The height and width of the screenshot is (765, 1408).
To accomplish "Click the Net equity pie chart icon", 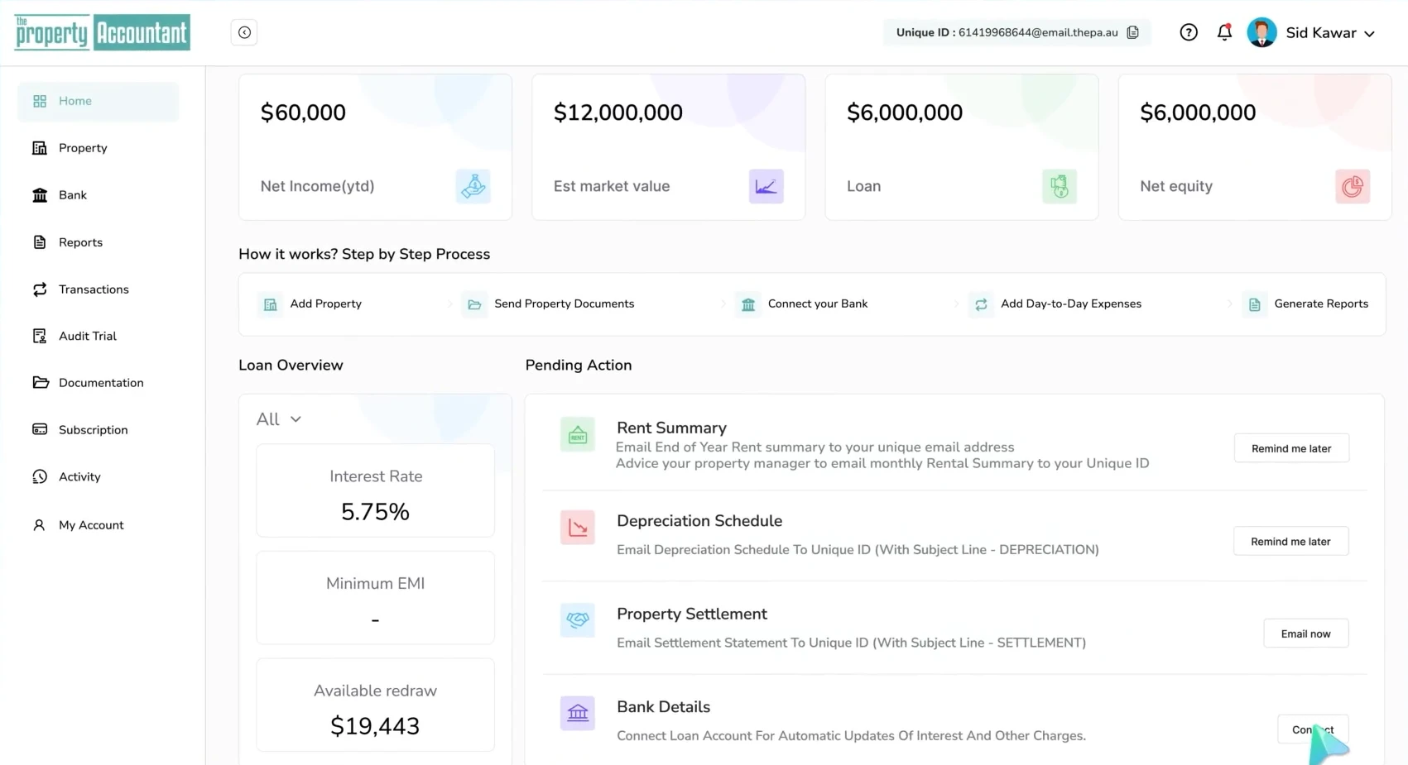I will [1353, 186].
